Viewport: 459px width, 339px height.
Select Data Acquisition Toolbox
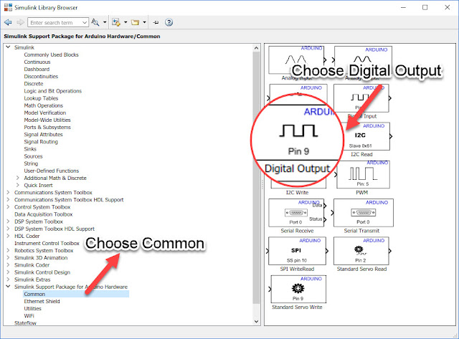coord(43,214)
